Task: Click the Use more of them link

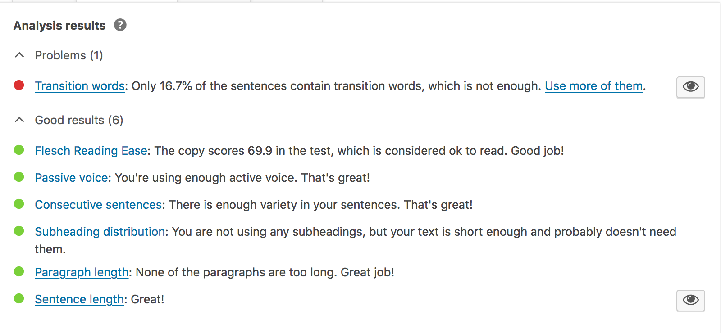Action: (593, 85)
